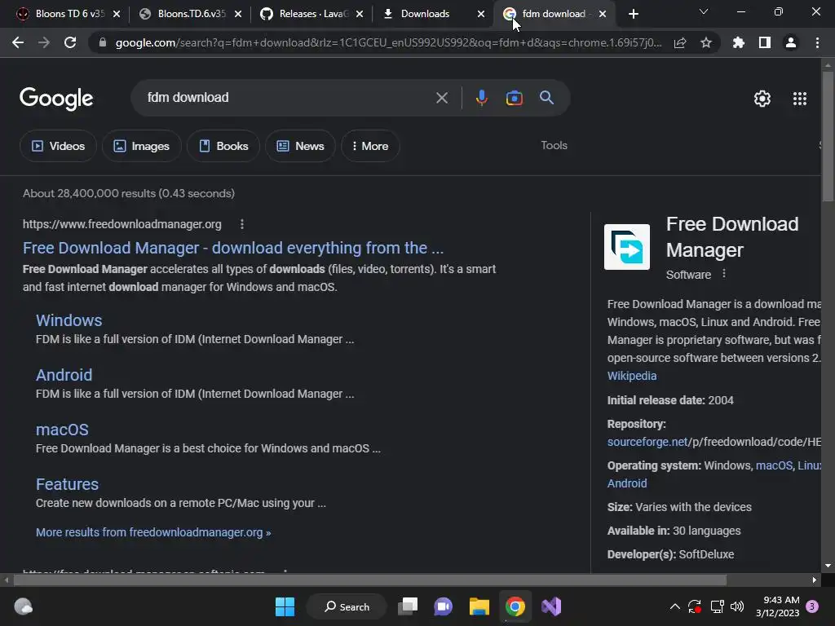
Task: Open the taskbar Search box
Action: click(x=347, y=606)
